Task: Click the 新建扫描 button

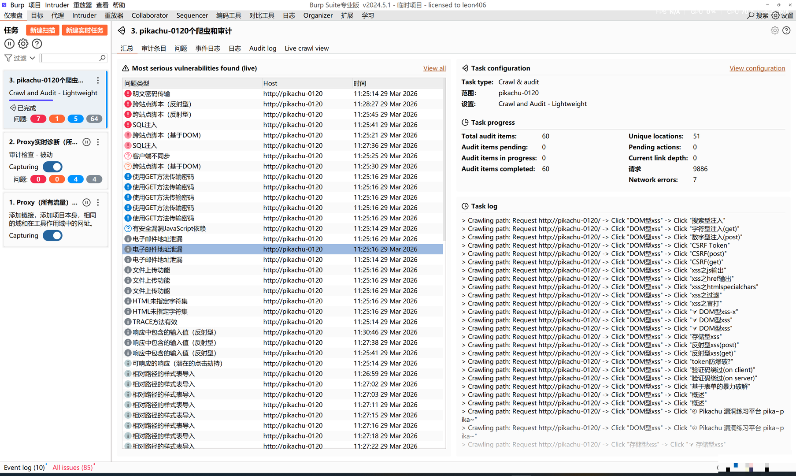Action: tap(43, 30)
